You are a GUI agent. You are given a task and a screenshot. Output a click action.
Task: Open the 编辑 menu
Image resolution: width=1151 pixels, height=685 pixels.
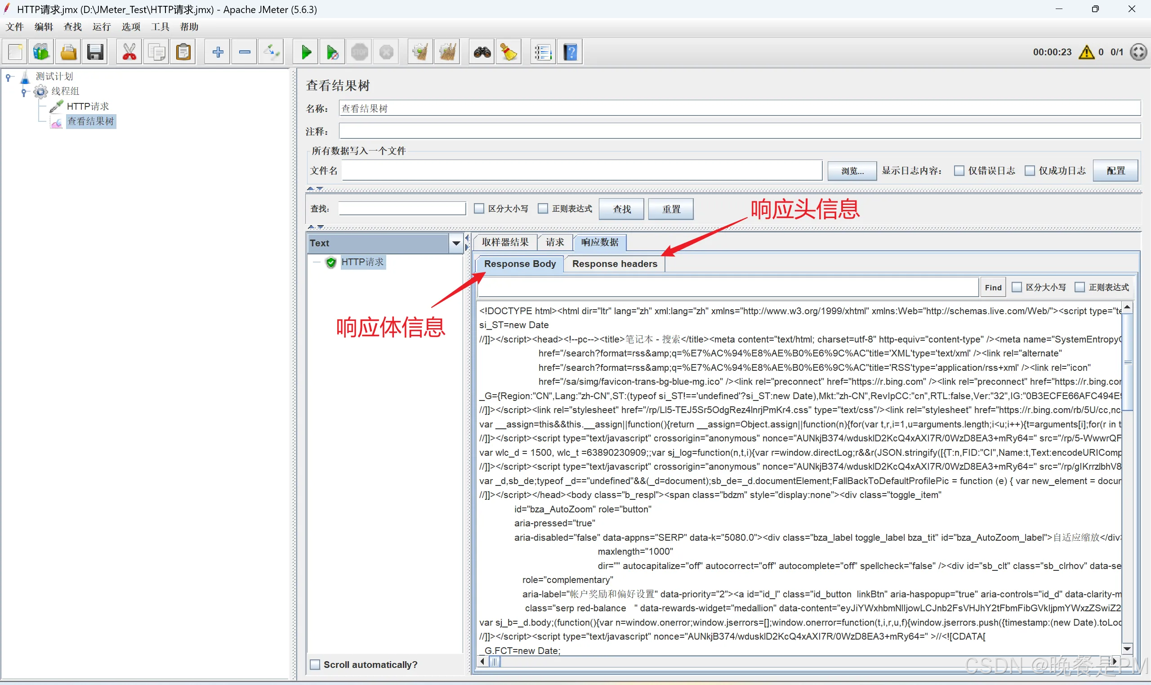coord(44,27)
